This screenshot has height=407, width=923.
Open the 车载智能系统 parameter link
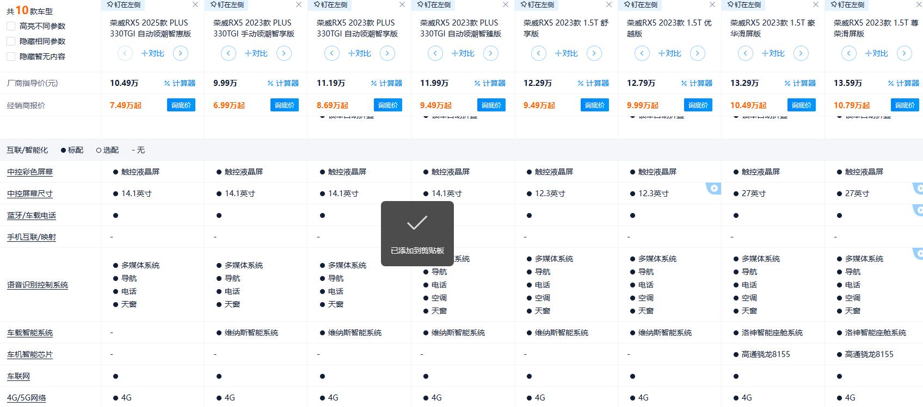(30, 333)
